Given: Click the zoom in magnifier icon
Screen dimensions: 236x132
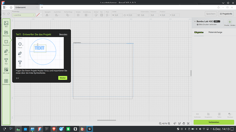Looking at the screenshot, I should 169,123.
